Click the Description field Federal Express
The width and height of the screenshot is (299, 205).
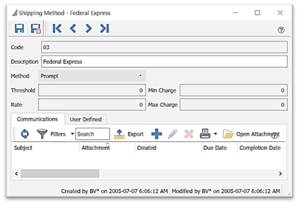(x=164, y=62)
